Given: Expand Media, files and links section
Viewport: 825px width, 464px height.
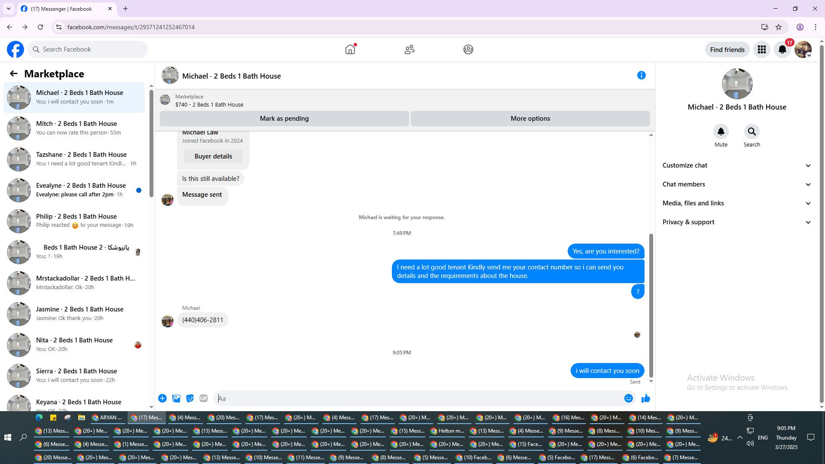Looking at the screenshot, I should (737, 203).
